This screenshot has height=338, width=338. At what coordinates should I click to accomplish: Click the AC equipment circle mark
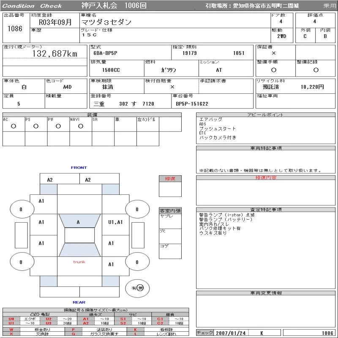coord(14,126)
